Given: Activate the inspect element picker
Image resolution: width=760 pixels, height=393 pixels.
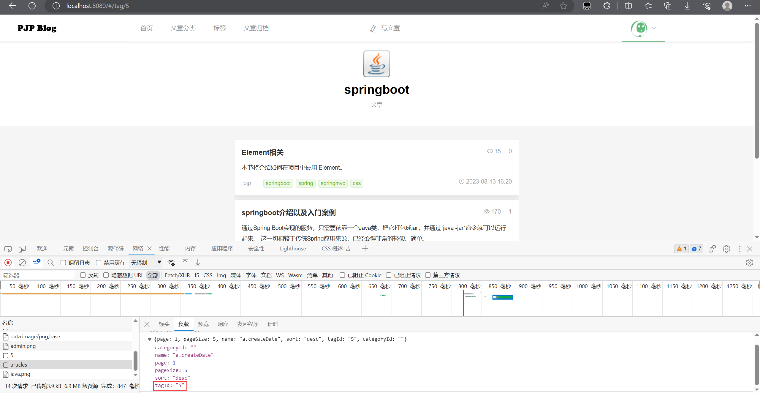Looking at the screenshot, I should (x=8, y=249).
